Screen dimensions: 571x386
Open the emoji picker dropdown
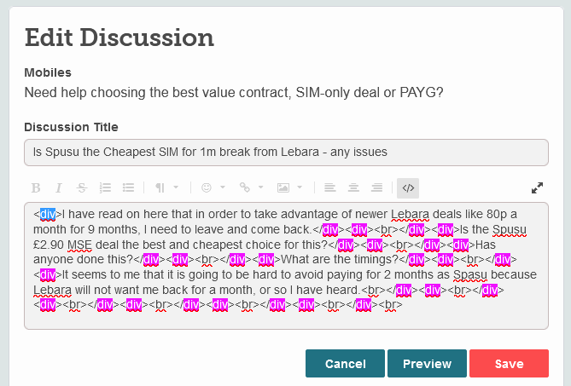click(x=213, y=187)
